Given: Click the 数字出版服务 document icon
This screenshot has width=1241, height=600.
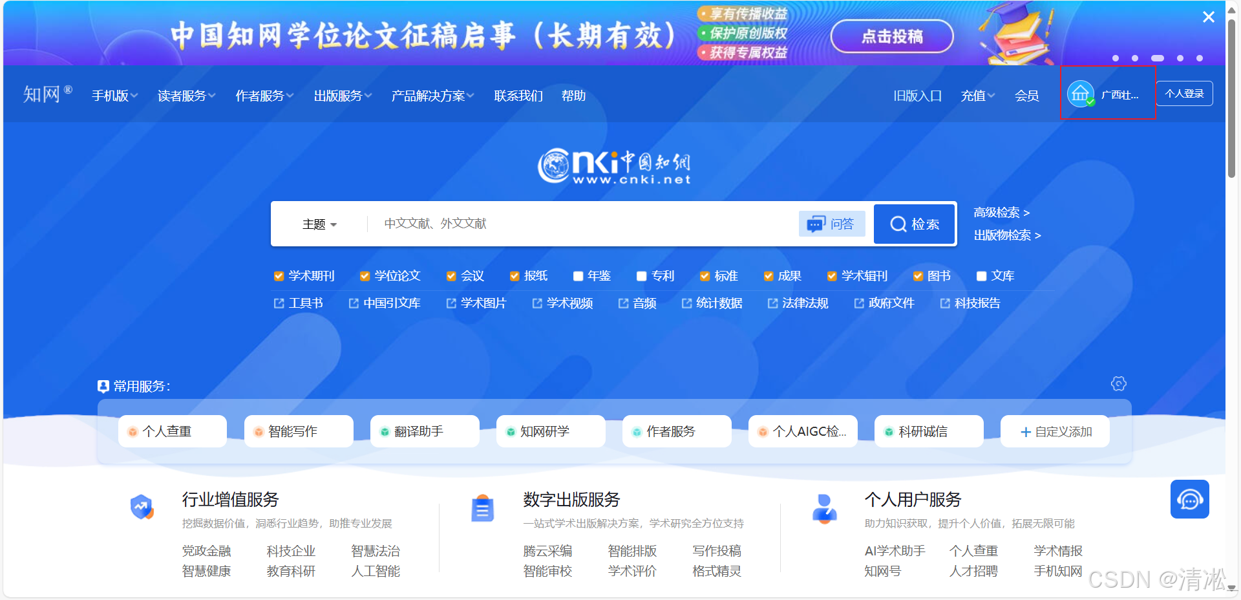Looking at the screenshot, I should click(x=482, y=508).
